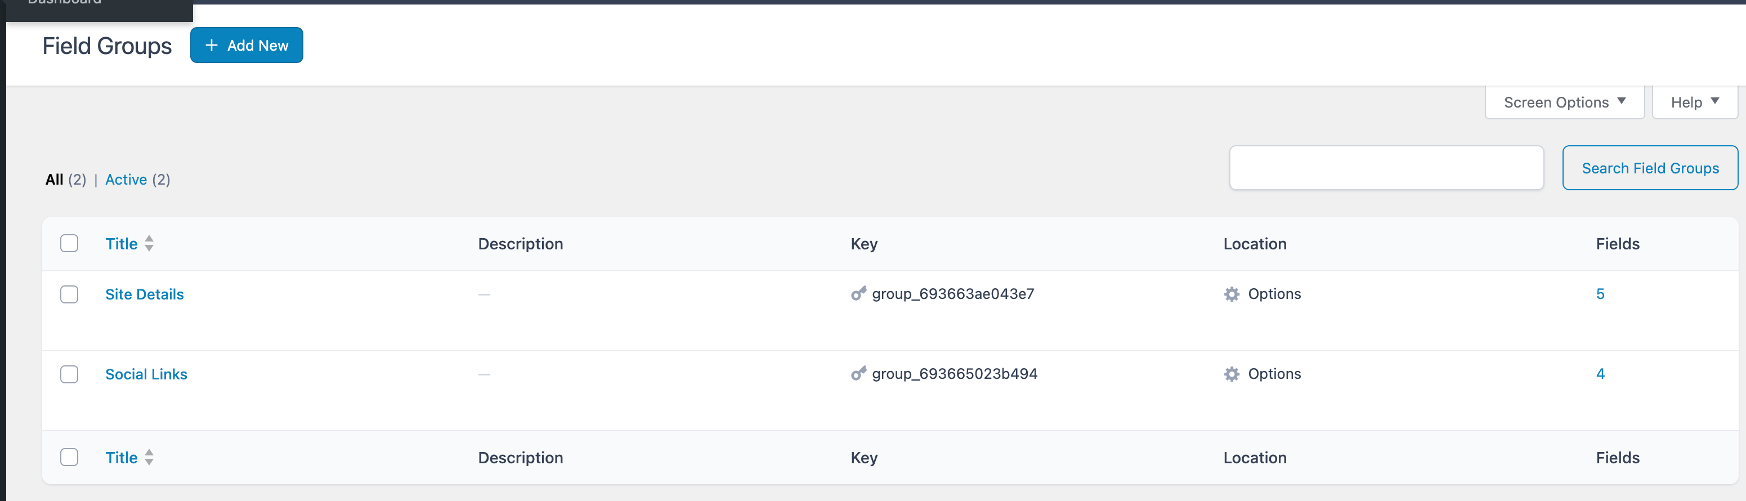Open the fields count 5 link
Image resolution: width=1746 pixels, height=501 pixels.
coord(1600,294)
